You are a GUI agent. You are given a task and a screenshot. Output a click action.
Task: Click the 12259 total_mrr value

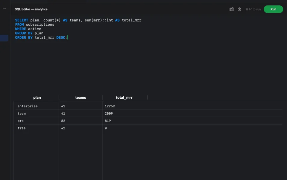[x=110, y=106]
